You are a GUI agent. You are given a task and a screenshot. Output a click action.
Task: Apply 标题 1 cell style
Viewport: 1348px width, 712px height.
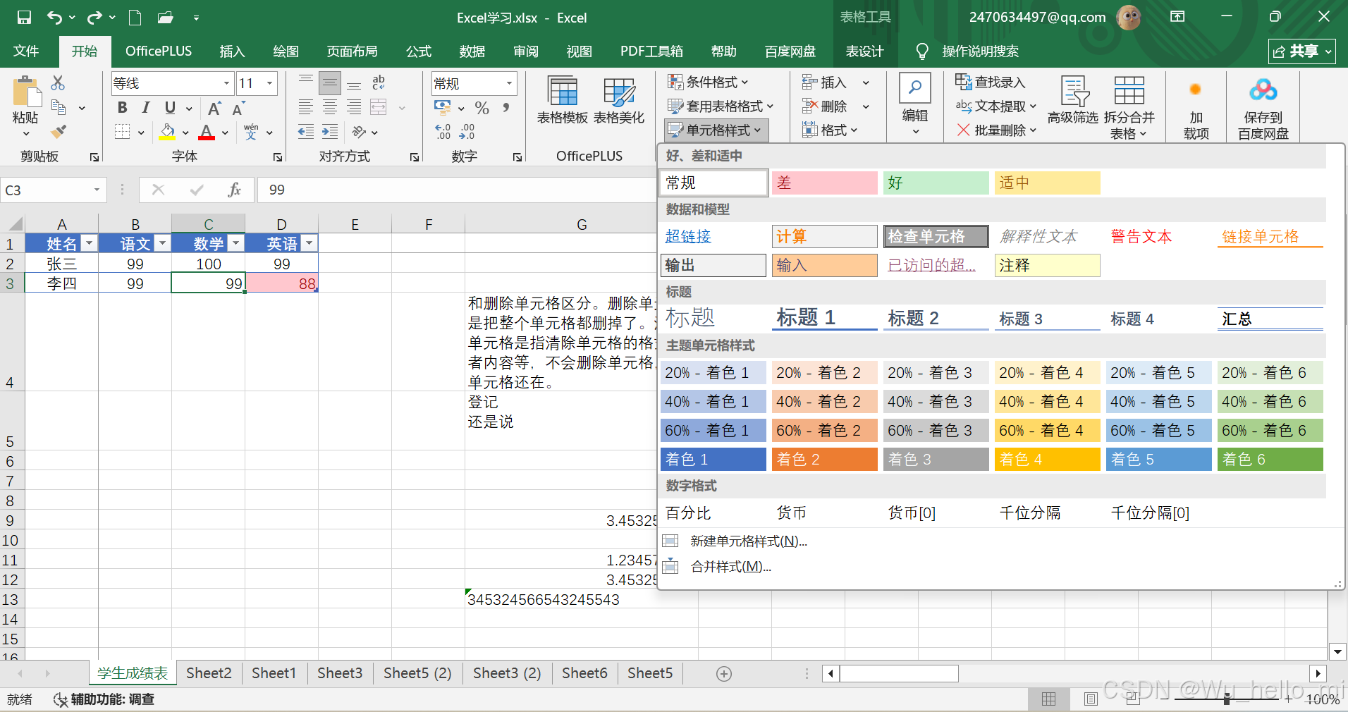[825, 318]
